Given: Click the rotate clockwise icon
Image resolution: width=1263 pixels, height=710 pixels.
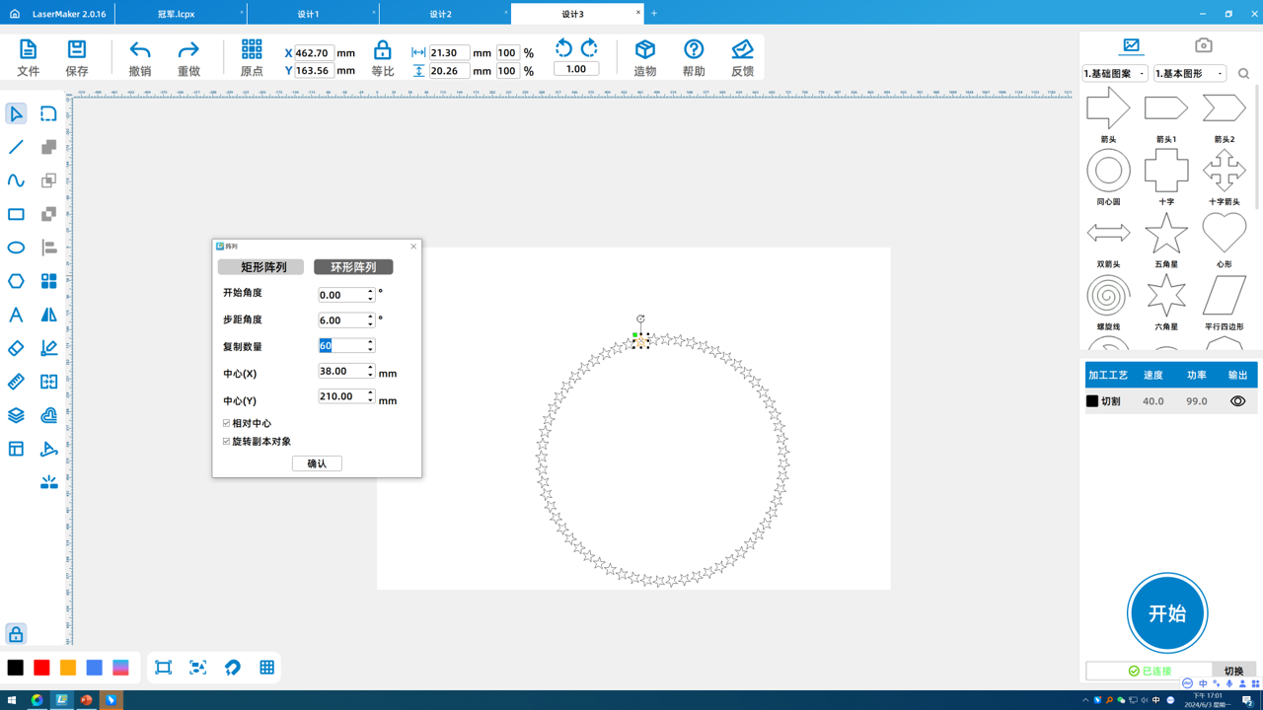Looking at the screenshot, I should click(589, 48).
